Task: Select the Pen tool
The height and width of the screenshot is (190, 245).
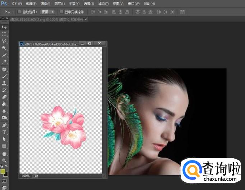Action: point(4,125)
